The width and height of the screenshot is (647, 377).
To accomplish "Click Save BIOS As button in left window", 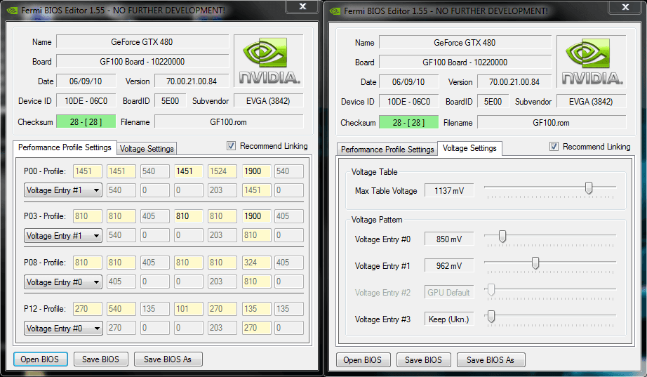I will [x=168, y=359].
